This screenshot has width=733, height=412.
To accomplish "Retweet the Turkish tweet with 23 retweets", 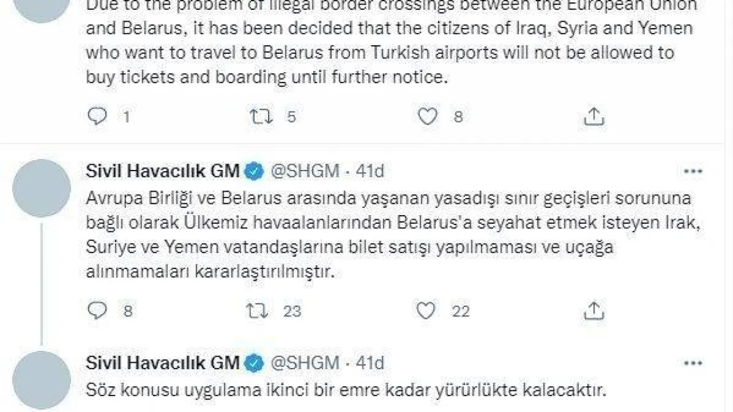I will pyautogui.click(x=257, y=311).
